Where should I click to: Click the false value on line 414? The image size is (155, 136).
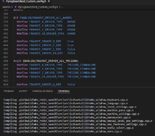[x=71, y=84]
